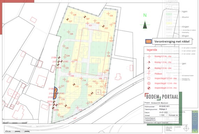Select peilbuis marker 130
Image resolution: width=199 pixels, height=134 pixels.
click(x=69, y=73)
